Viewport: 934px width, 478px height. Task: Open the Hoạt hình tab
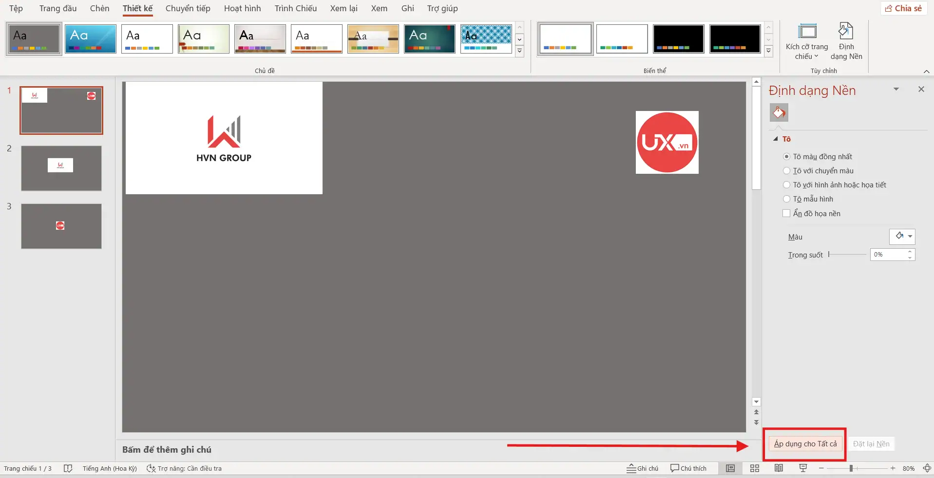click(x=242, y=8)
